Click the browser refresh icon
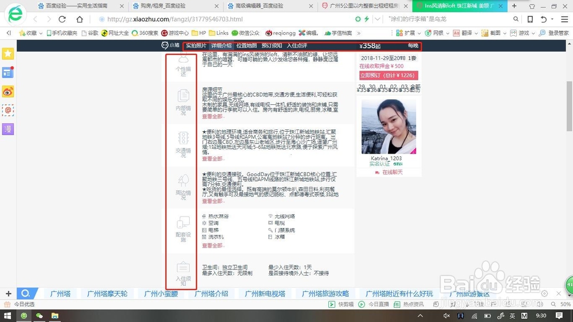Viewport: 573px width, 322px height. point(62,19)
